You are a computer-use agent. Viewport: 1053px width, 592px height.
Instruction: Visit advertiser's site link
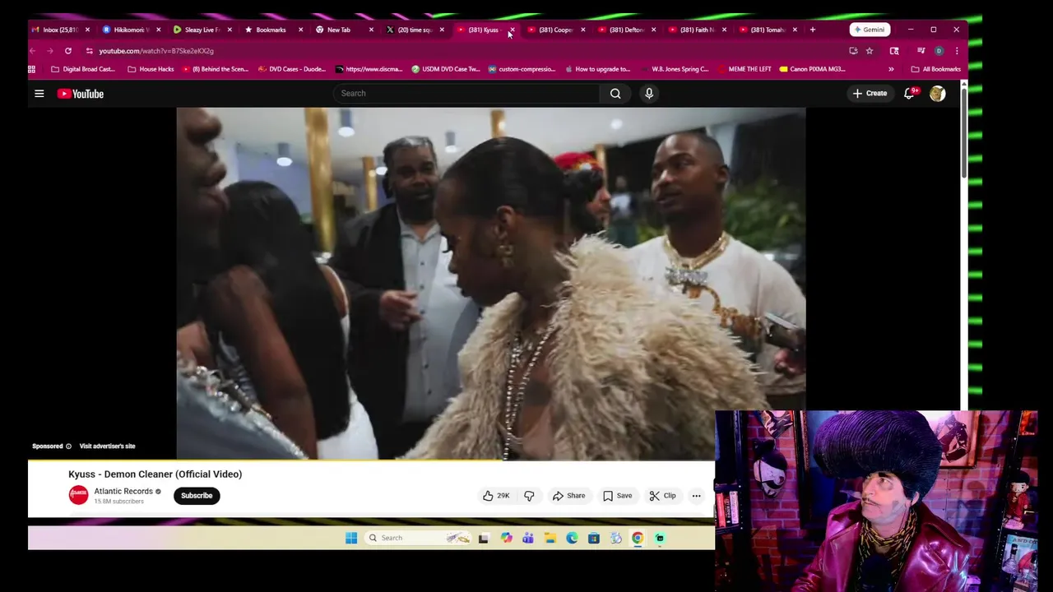tap(107, 446)
